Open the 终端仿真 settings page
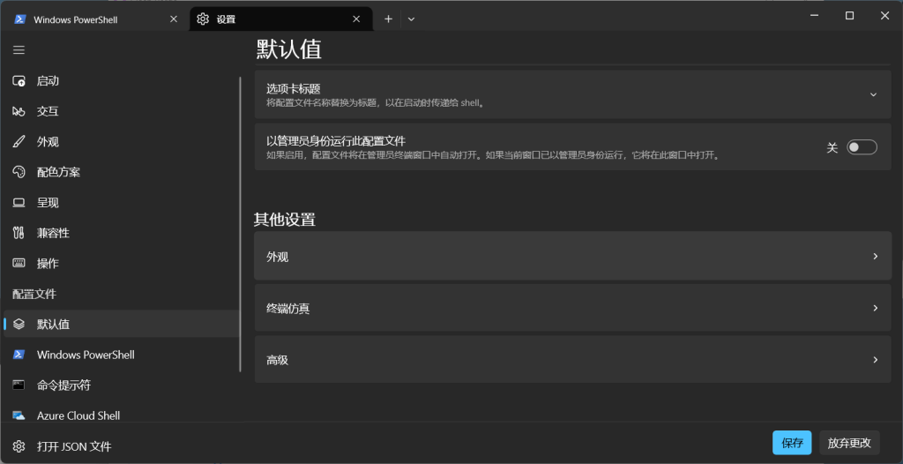Image resolution: width=903 pixels, height=464 pixels. point(573,308)
